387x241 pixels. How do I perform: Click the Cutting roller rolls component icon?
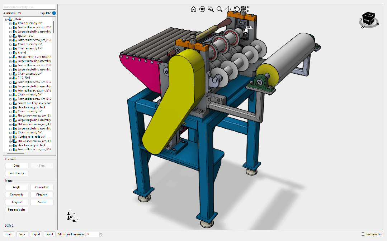coord(15,137)
